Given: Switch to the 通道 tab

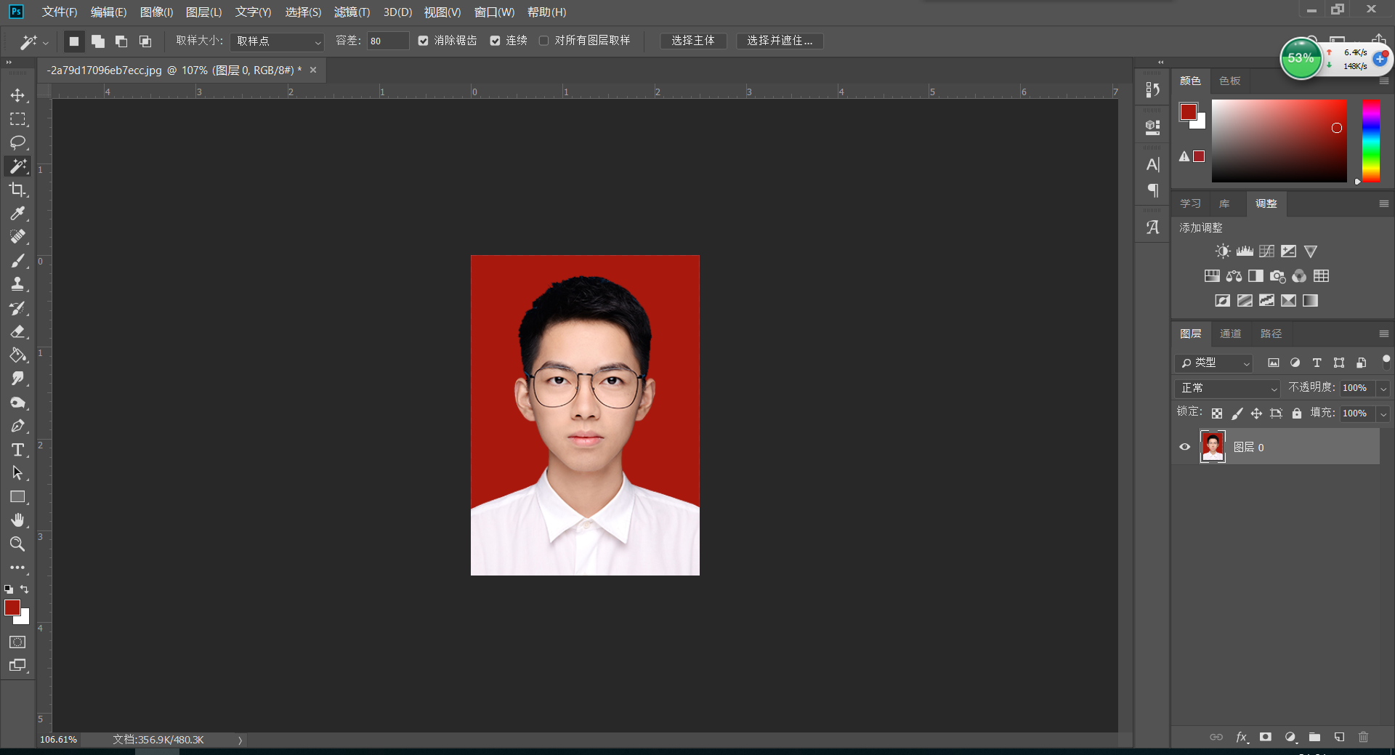Looking at the screenshot, I should point(1230,334).
